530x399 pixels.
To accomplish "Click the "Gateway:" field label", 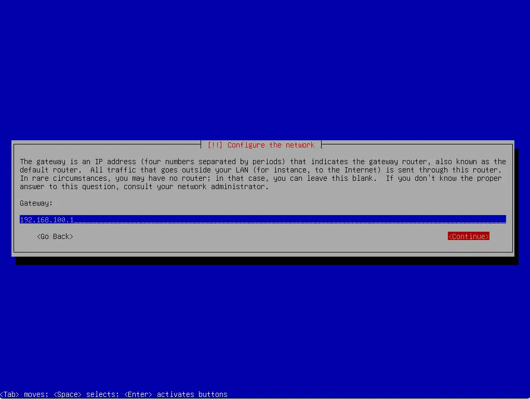I will point(36,203).
